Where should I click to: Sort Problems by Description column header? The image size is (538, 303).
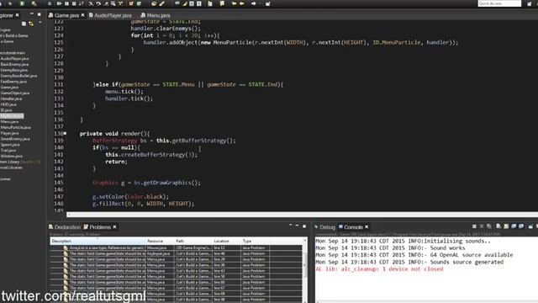(x=98, y=241)
